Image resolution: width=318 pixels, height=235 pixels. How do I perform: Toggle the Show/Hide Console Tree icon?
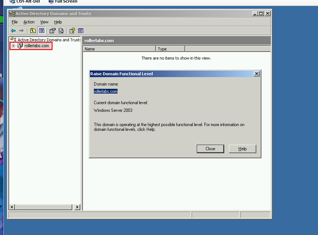[42, 31]
